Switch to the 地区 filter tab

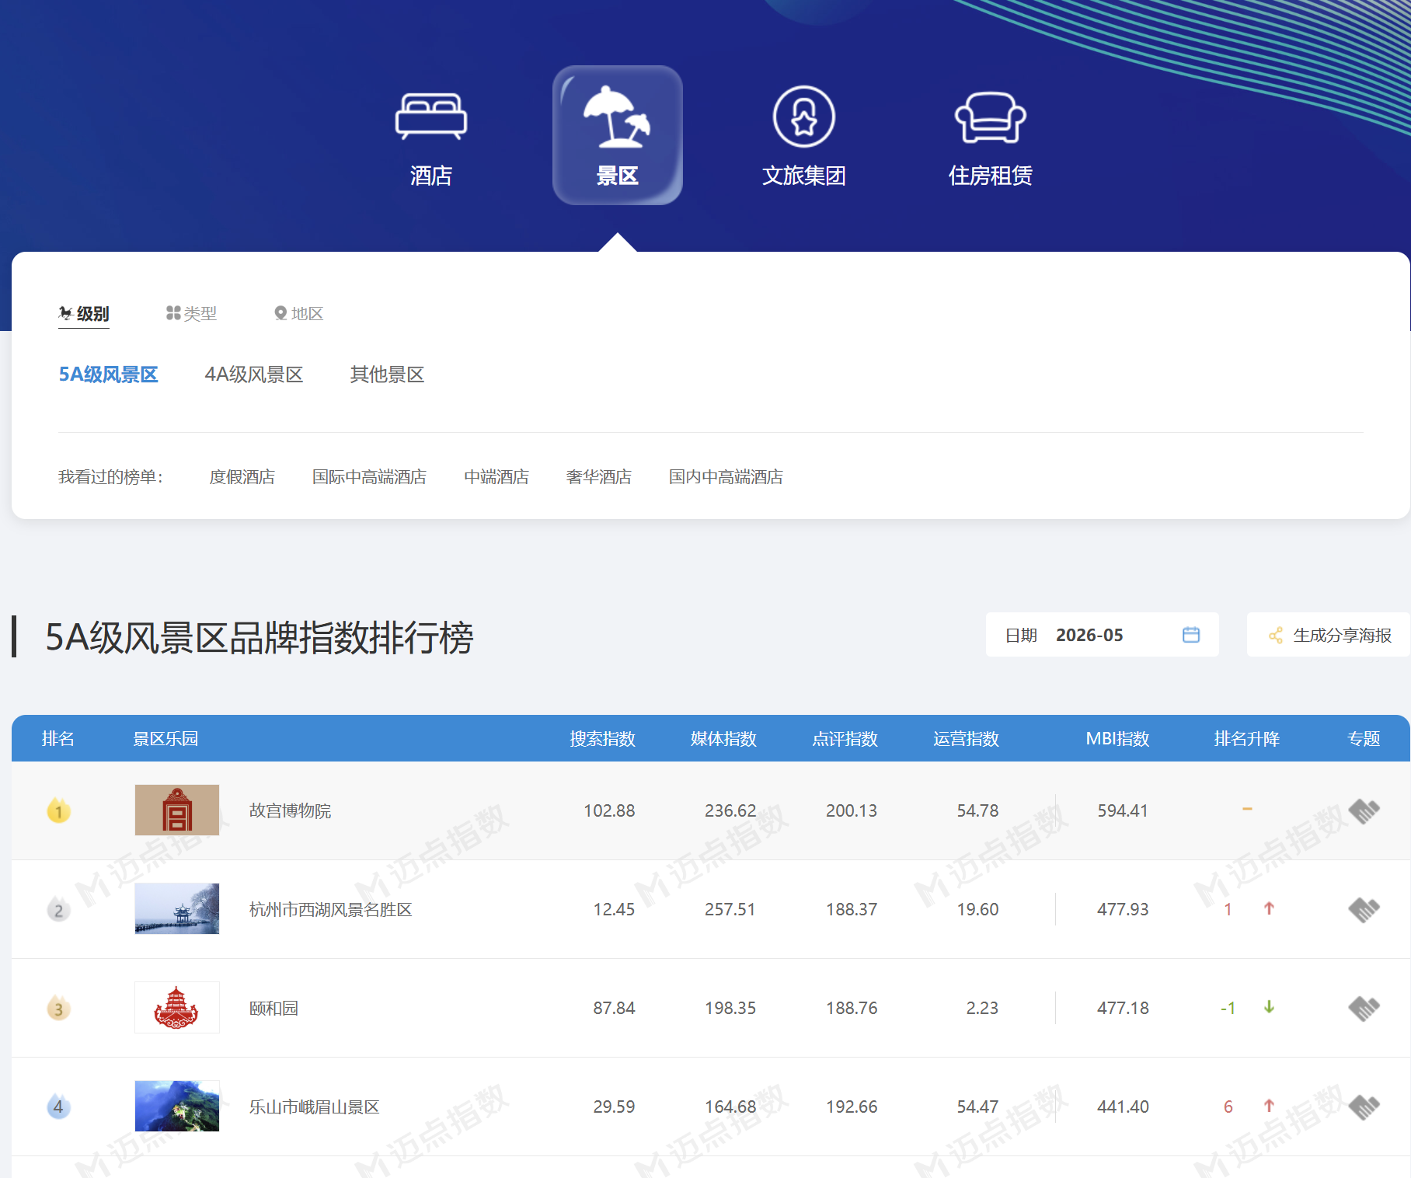[298, 313]
